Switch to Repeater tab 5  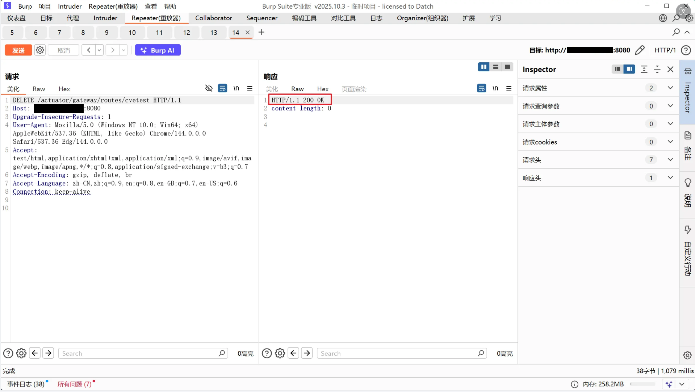[12, 33]
